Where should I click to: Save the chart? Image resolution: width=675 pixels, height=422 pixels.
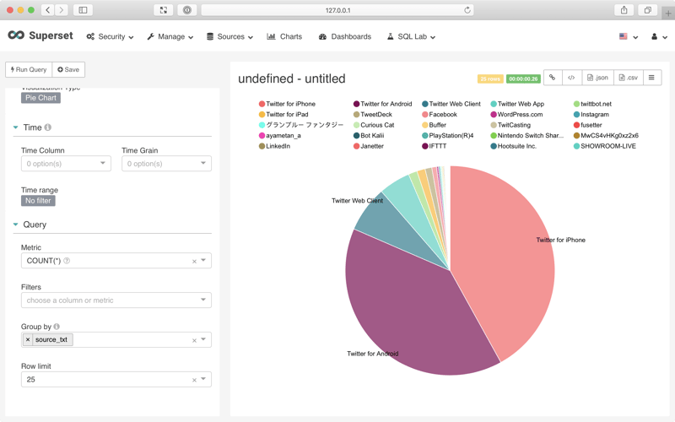(x=68, y=69)
